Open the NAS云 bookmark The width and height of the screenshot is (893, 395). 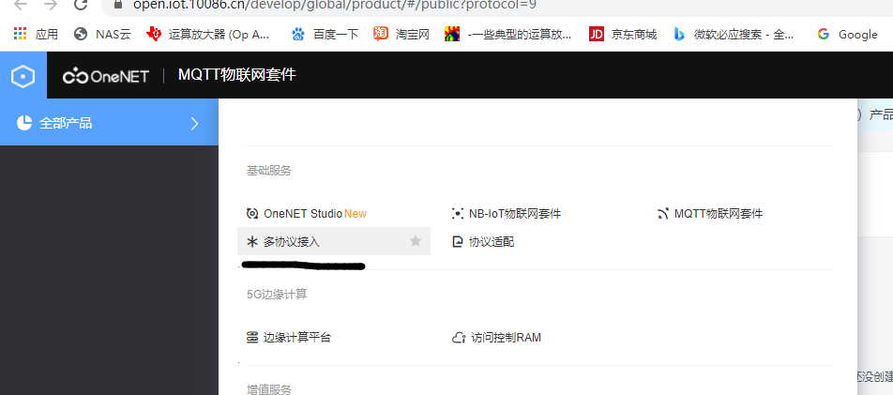click(102, 34)
